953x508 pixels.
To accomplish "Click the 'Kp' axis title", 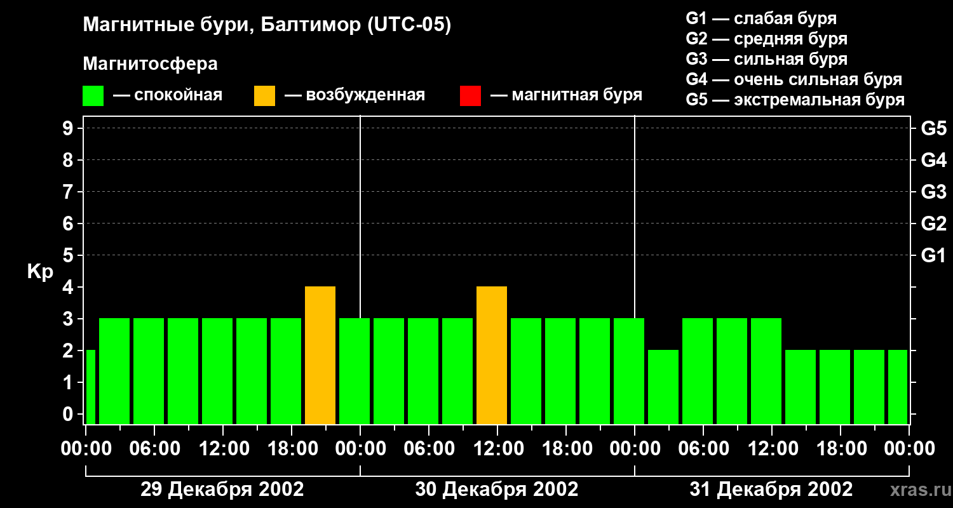I will (x=40, y=272).
